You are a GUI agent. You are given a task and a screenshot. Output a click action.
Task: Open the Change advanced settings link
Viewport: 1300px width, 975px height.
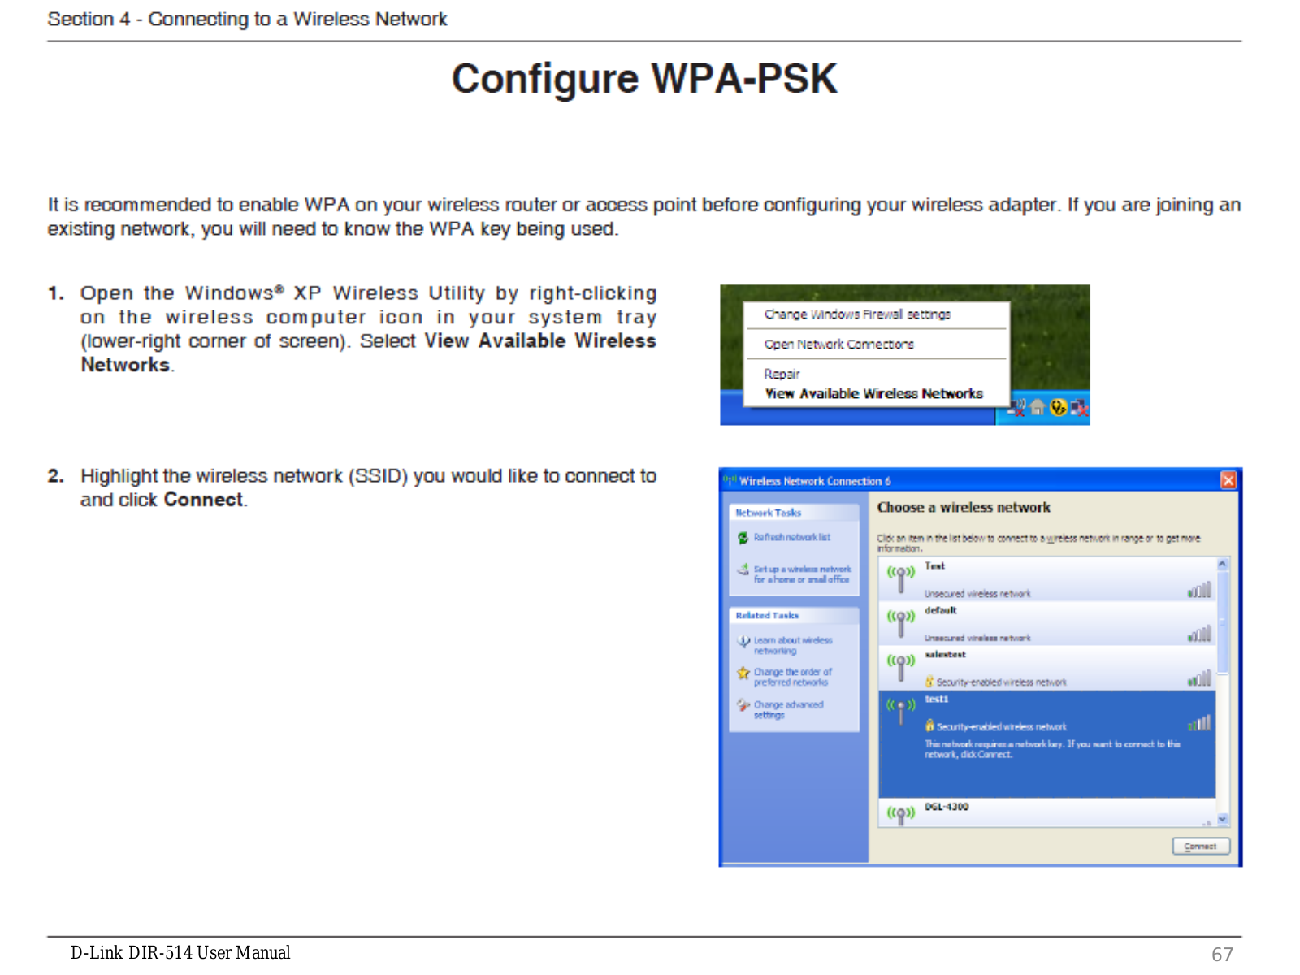(x=789, y=710)
